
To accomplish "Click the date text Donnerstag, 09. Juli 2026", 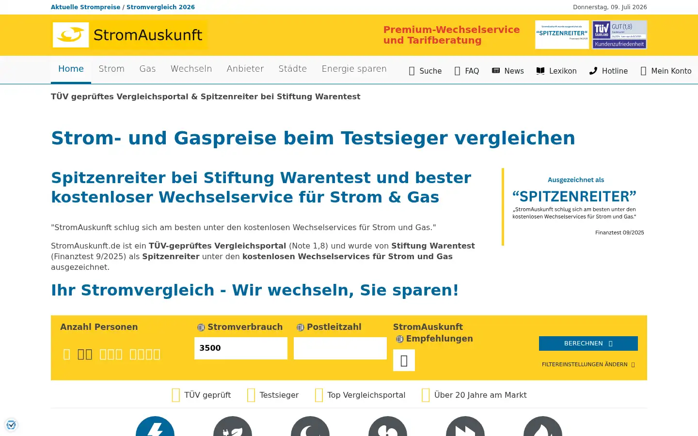I will [610, 7].
